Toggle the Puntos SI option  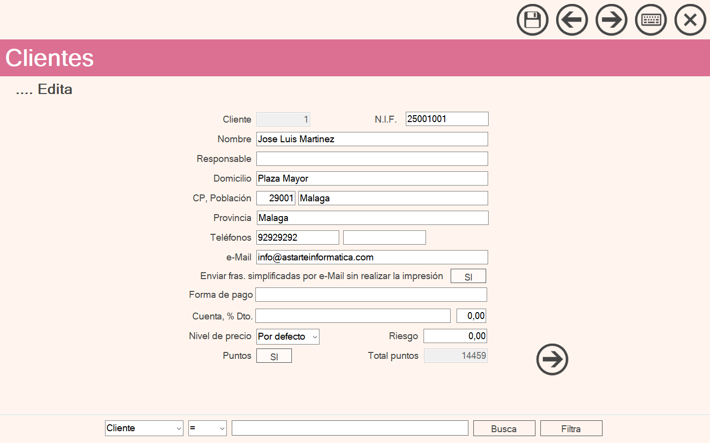point(274,356)
